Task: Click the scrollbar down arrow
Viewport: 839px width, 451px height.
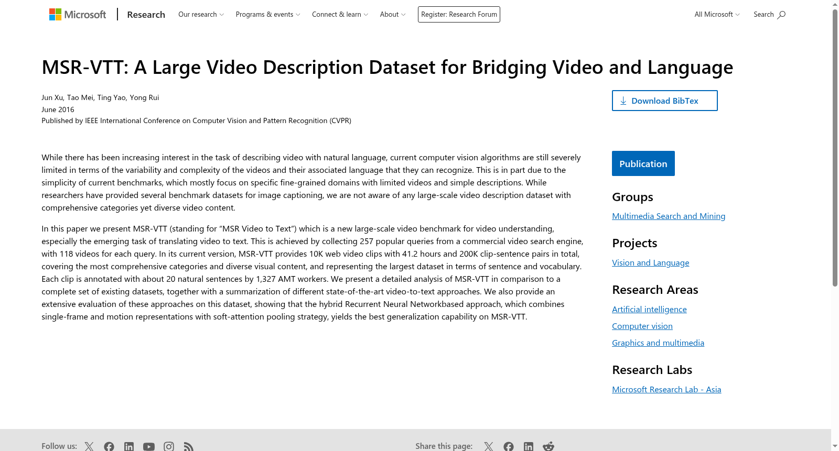Action: click(x=835, y=446)
